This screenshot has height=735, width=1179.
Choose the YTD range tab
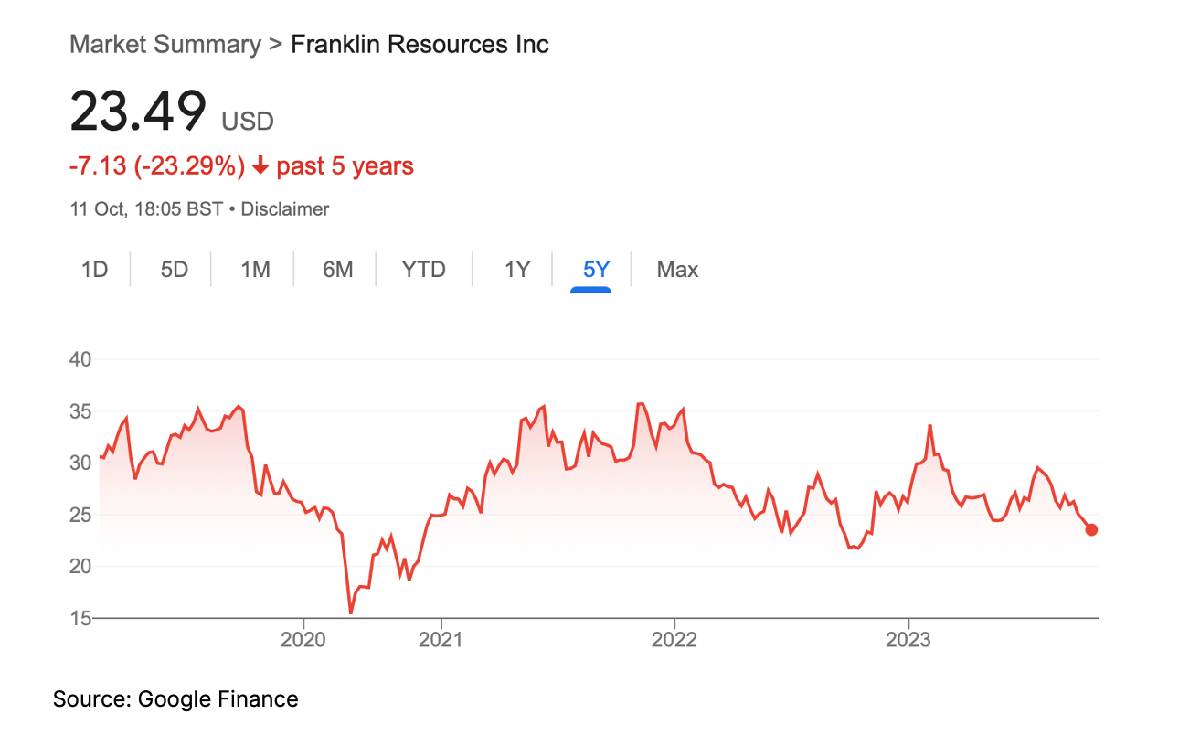click(x=424, y=270)
